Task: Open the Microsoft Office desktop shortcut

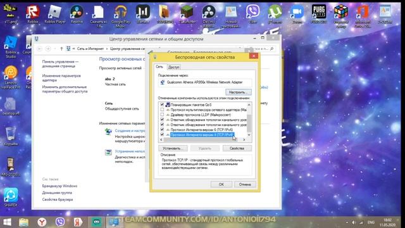Action: coord(363,15)
